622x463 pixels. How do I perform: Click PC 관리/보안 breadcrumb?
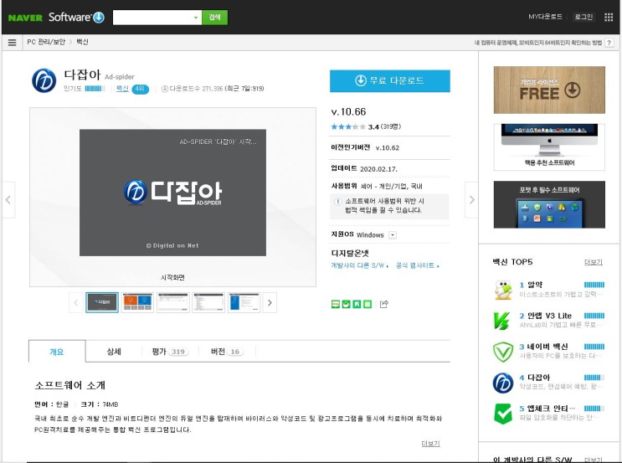click(46, 42)
